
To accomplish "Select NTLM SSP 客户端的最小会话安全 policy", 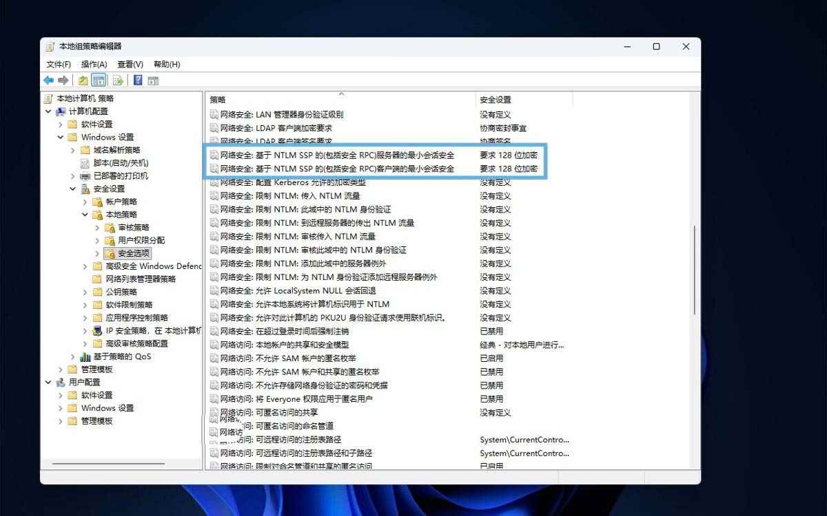I will (337, 169).
